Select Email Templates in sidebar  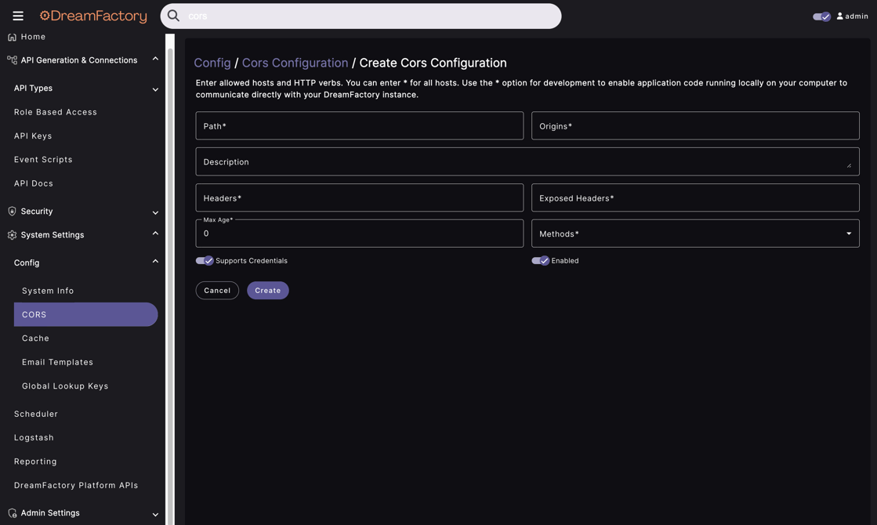[x=58, y=361]
